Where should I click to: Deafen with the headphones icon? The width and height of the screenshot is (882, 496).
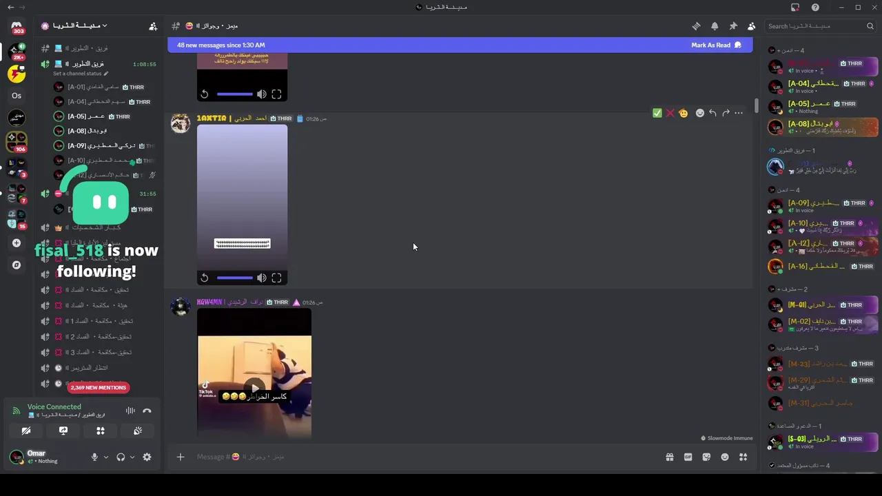click(x=121, y=457)
